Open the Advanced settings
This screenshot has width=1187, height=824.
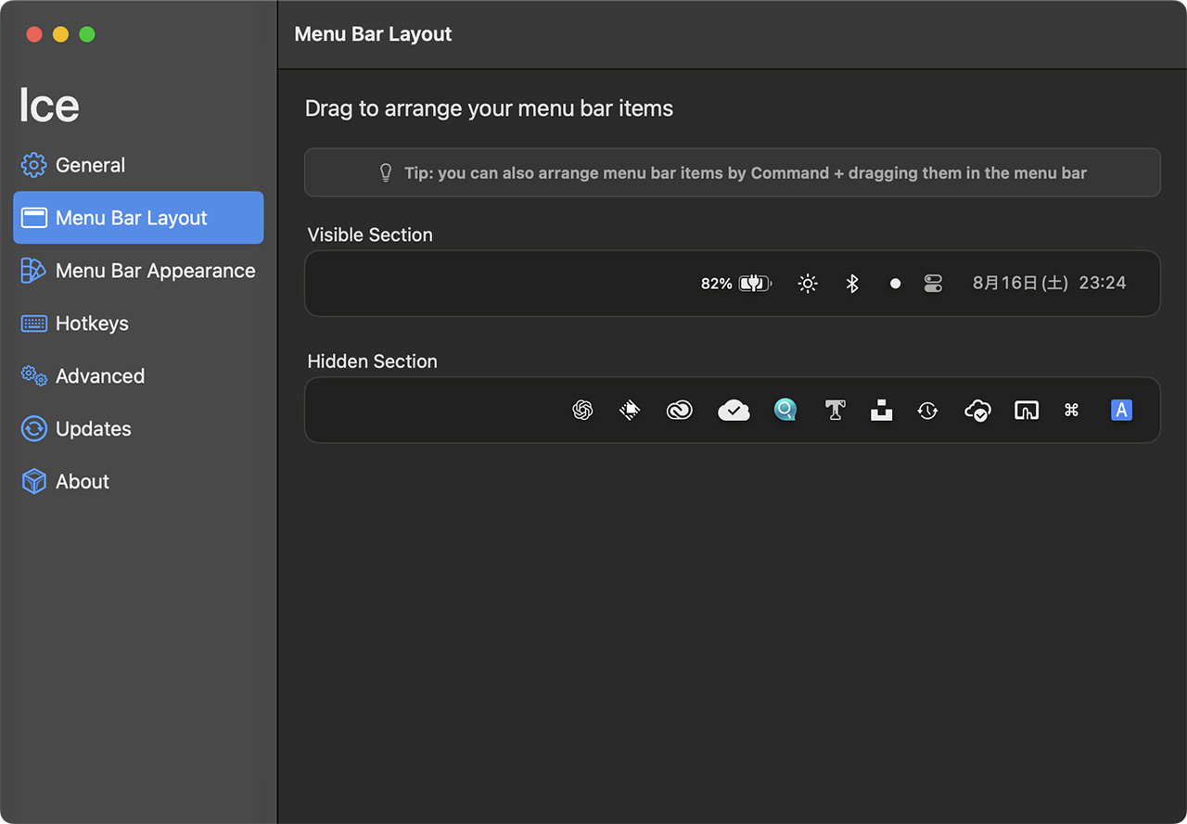[99, 375]
